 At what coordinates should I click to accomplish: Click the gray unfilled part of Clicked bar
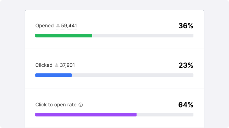pyautogui.click(x=132, y=75)
